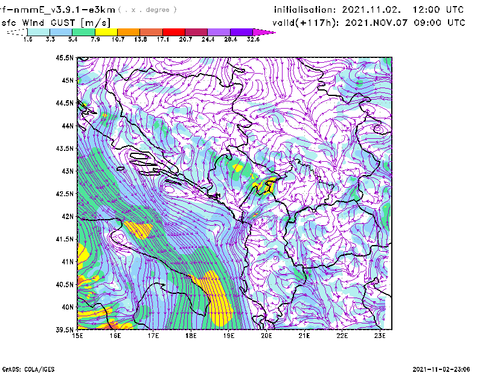Click the violet 28.4–32.6 legend swatch
The image size is (483, 373).
241,32
